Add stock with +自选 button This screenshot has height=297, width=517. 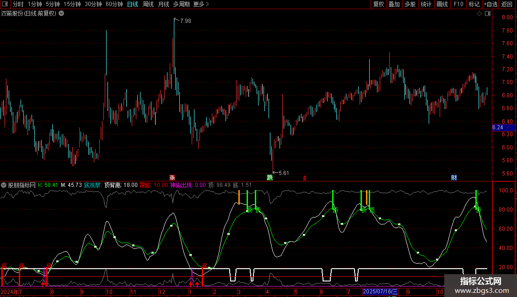(490, 4)
